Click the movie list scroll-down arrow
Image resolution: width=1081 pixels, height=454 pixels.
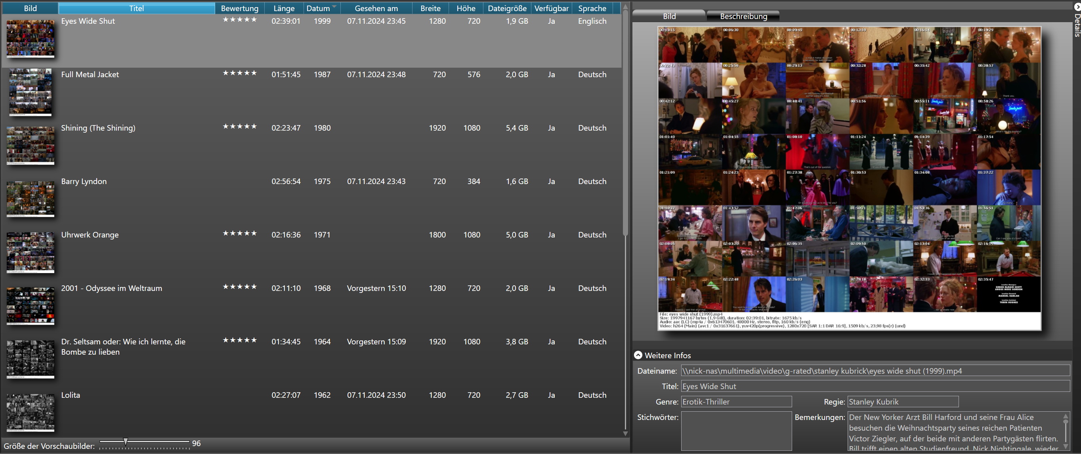tap(625, 434)
